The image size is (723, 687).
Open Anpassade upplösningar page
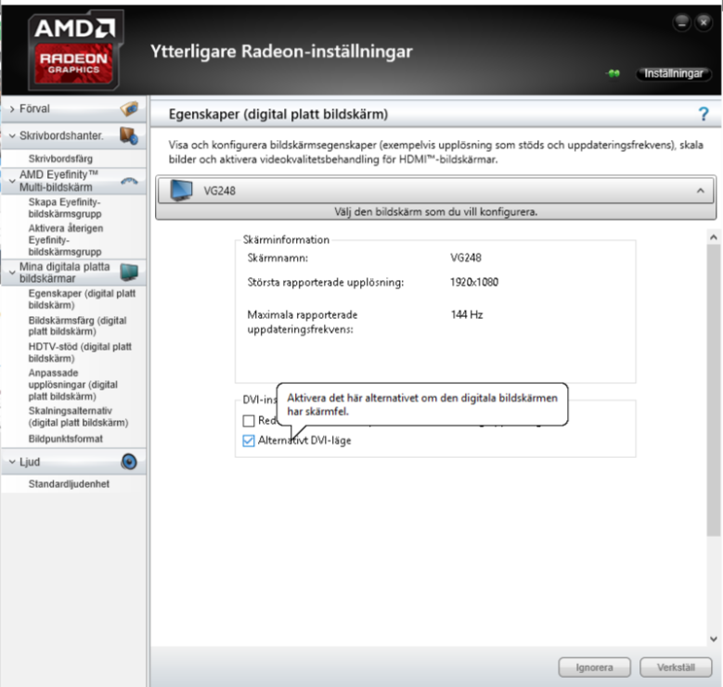point(72,385)
